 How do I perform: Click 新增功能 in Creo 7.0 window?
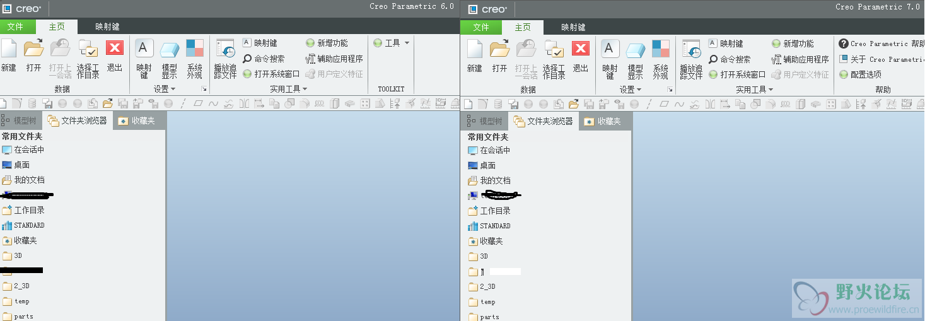click(x=793, y=44)
